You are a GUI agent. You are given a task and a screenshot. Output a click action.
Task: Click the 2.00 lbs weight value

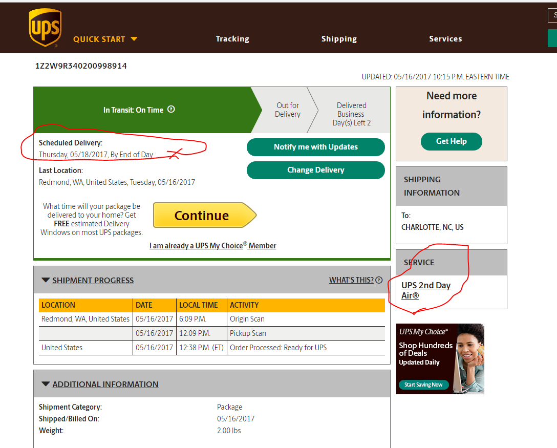[x=229, y=430]
